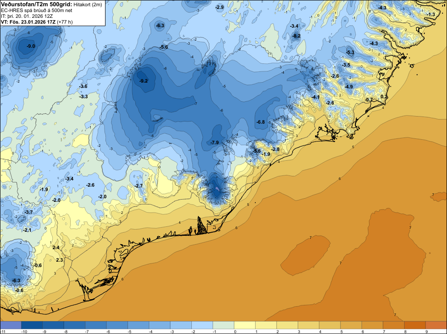Click the IT þri. 20. 01. 2026 12Z line

[26, 16]
